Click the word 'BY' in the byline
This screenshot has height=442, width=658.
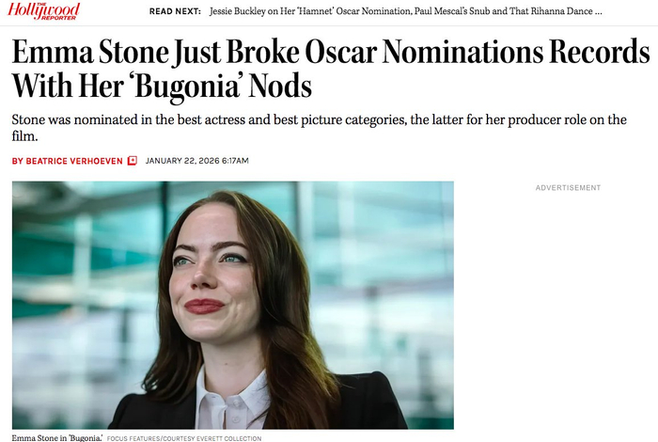click(17, 161)
